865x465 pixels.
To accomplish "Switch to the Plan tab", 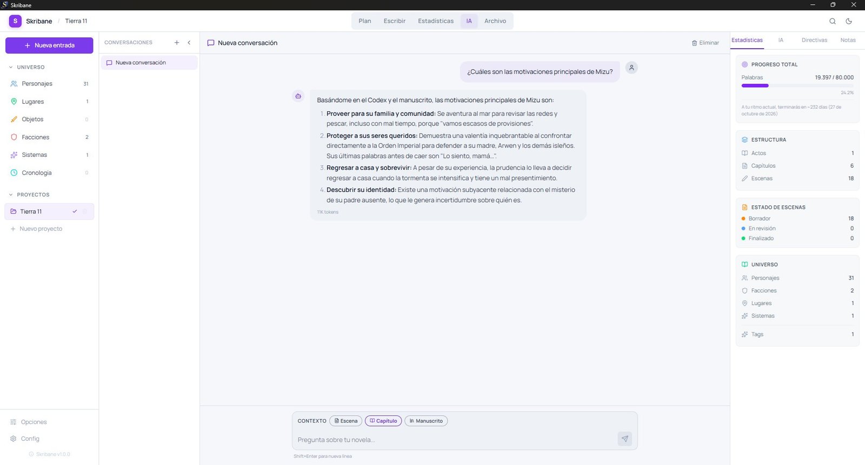I will 365,21.
